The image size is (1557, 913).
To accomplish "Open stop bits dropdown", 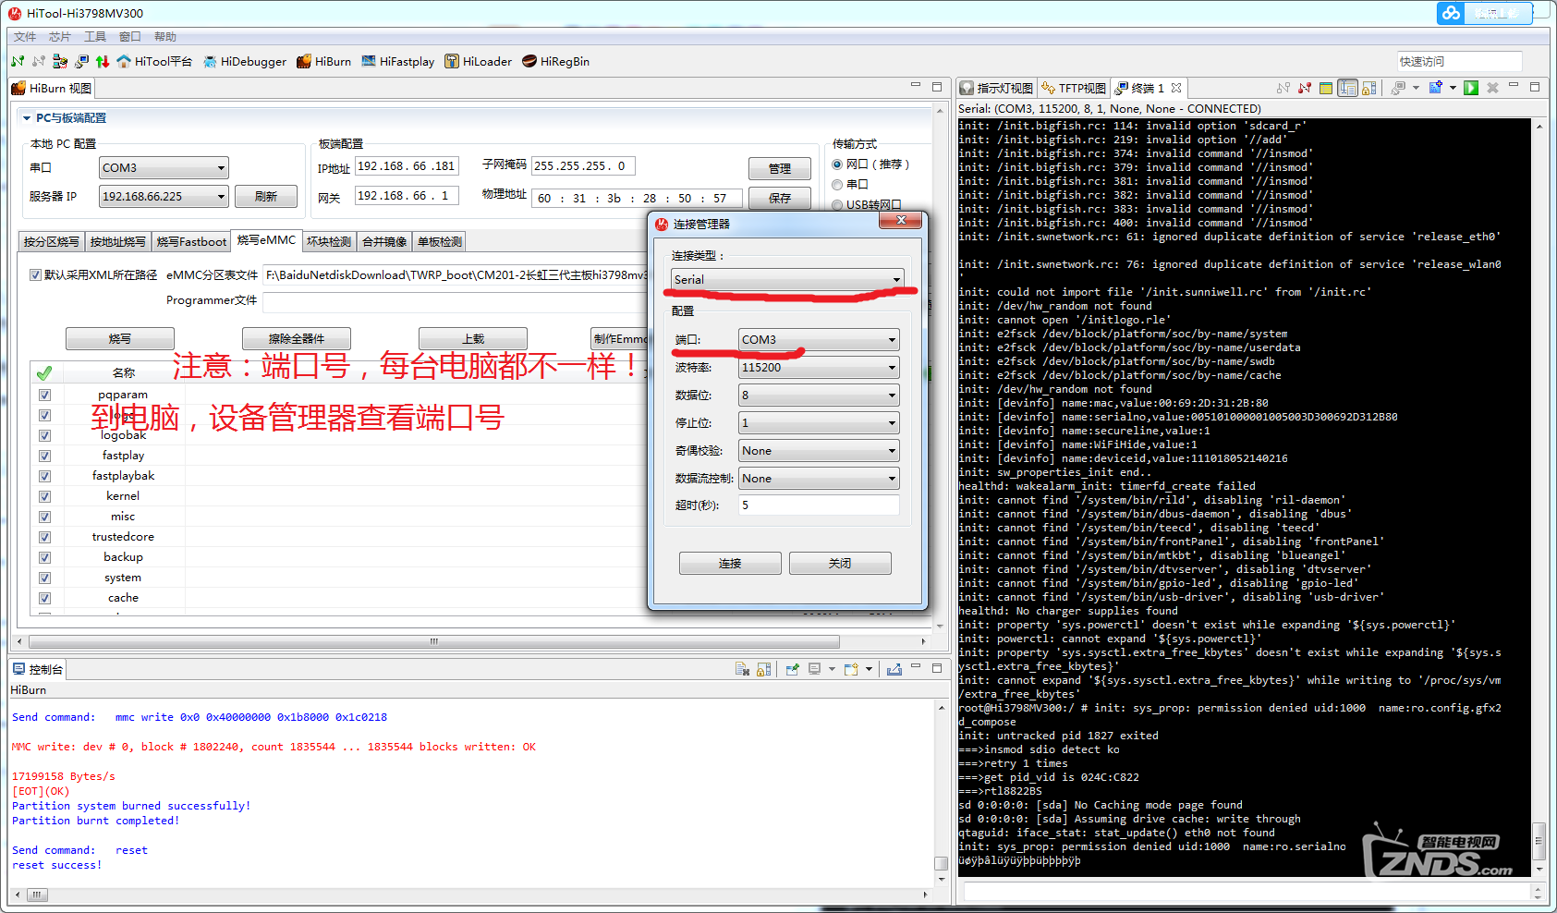I will [819, 422].
